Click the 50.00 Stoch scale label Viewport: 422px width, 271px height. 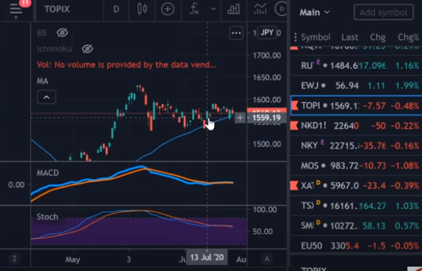[x=262, y=232]
